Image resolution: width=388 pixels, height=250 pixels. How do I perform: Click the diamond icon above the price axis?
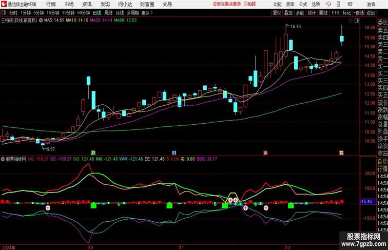pyautogui.click(x=351, y=21)
